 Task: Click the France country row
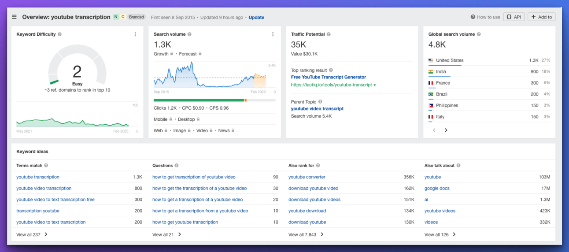point(489,83)
